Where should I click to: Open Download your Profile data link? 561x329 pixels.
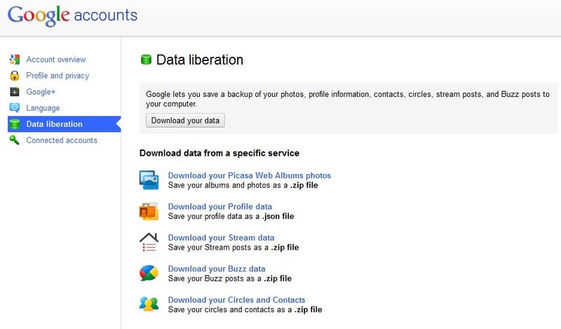click(220, 206)
